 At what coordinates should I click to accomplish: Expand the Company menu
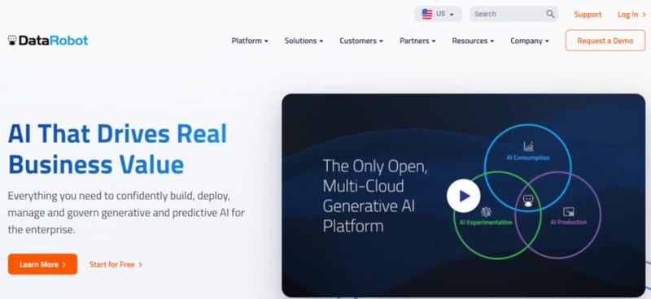530,41
